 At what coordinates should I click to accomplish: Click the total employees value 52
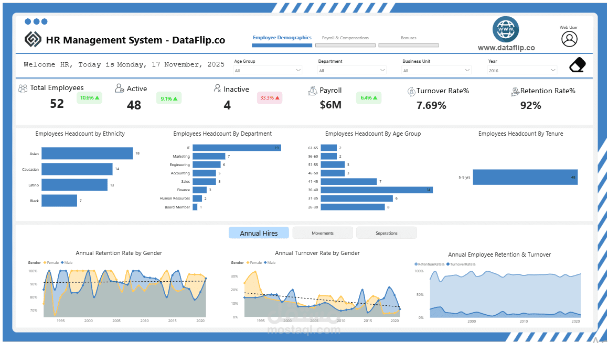click(x=57, y=104)
